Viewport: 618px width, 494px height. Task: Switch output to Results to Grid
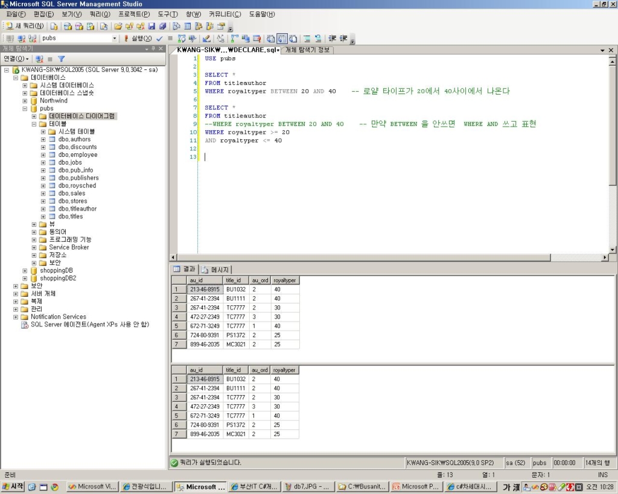[x=282, y=38]
